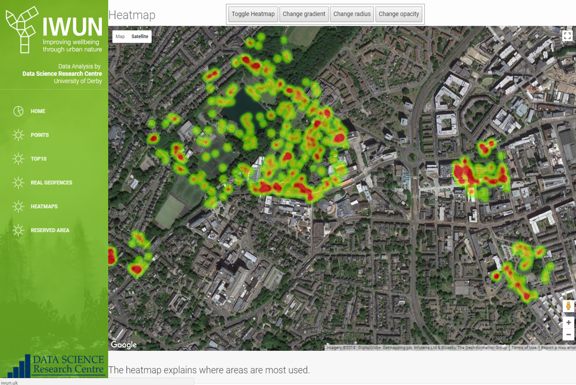Select the Street View pegman icon
Viewport: 576px width, 385px height.
pos(568,306)
